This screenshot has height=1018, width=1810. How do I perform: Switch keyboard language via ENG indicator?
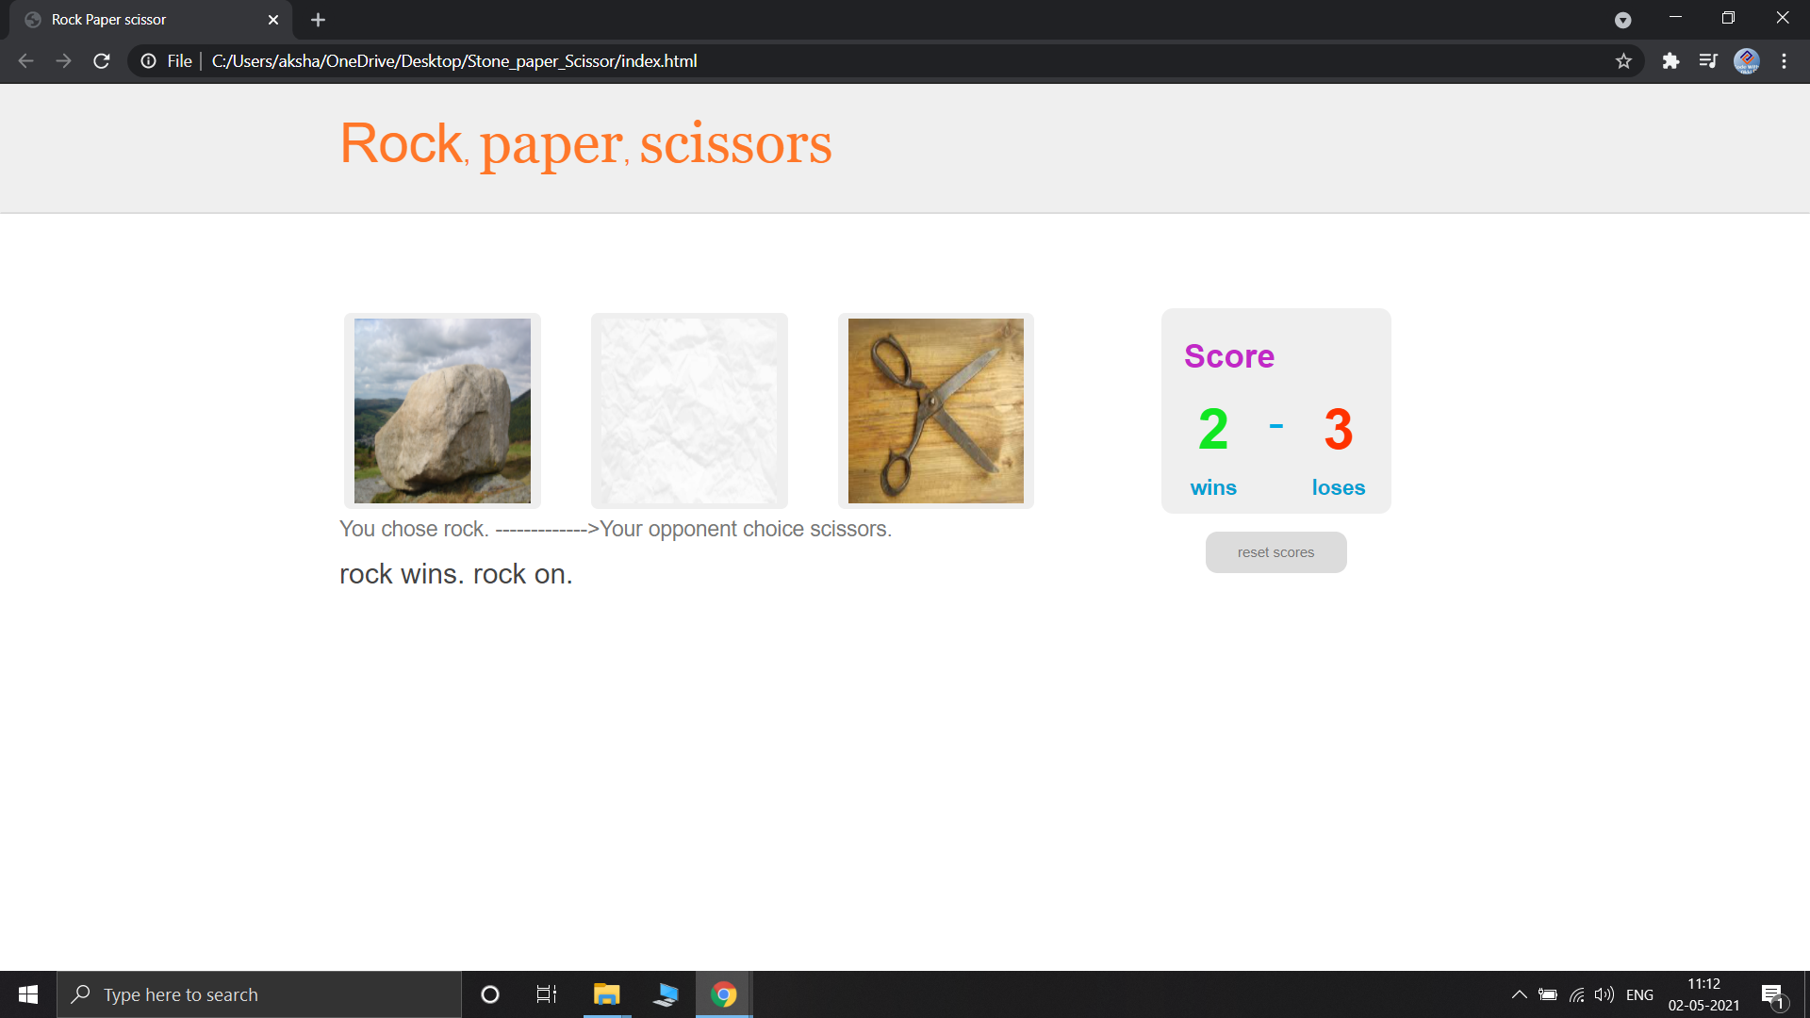coord(1640,994)
